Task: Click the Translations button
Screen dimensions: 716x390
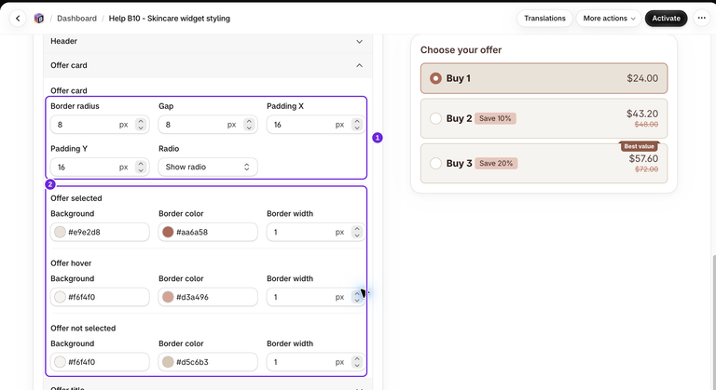Action: 544,19
